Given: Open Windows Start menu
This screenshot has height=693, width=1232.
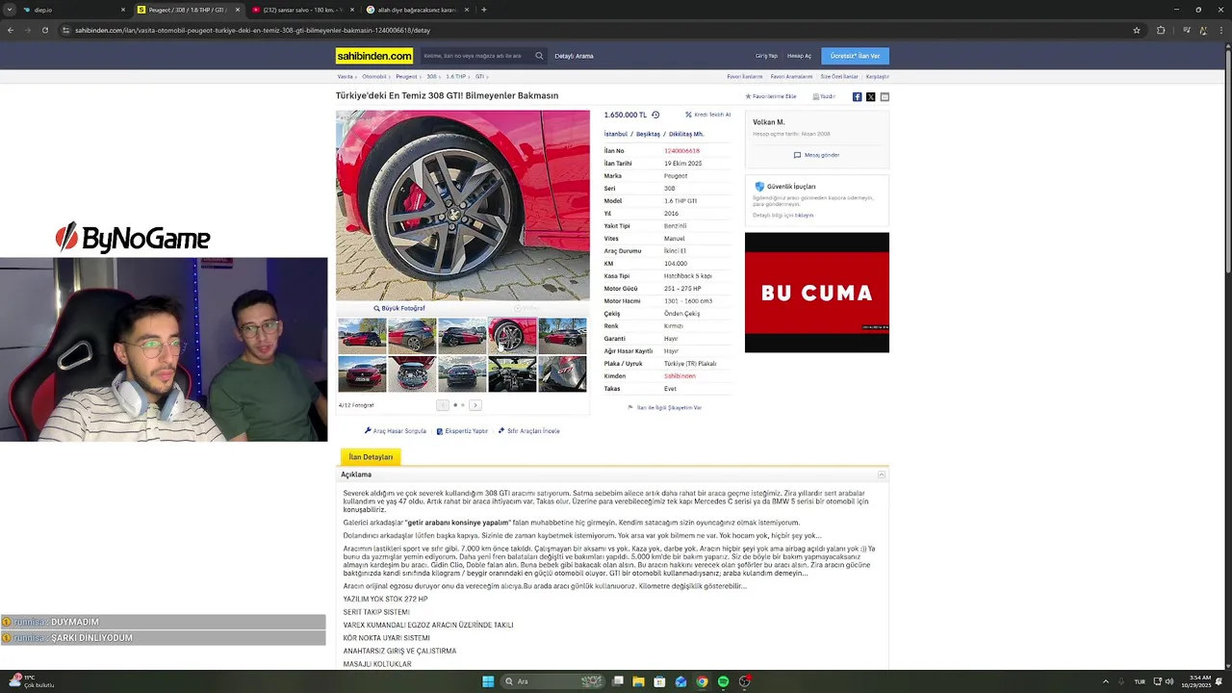Looking at the screenshot, I should click(x=488, y=681).
